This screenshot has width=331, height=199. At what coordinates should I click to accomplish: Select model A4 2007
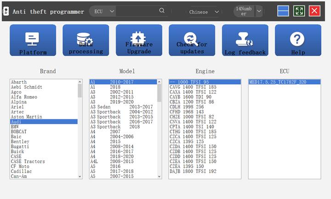(123, 132)
